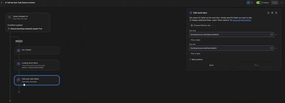285x103 pixels.
Task: Open Choose fields to set dropdown
Action: (x=202, y=25)
